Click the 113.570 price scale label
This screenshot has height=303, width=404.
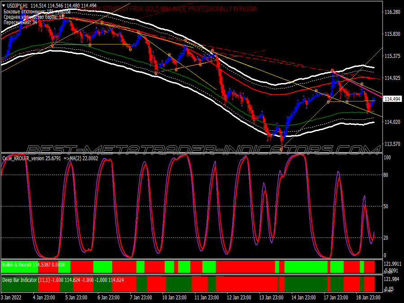[x=392, y=144]
